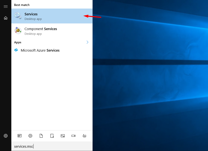The height and width of the screenshot is (151, 208).
Task: Filter results using the Documents icon
Action: tap(41, 136)
